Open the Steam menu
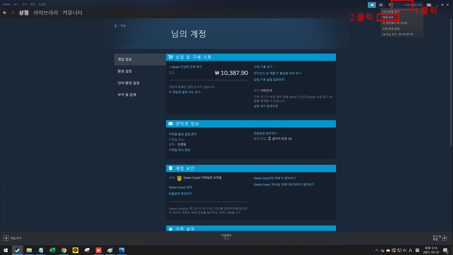The image size is (453, 255). (x=7, y=4)
